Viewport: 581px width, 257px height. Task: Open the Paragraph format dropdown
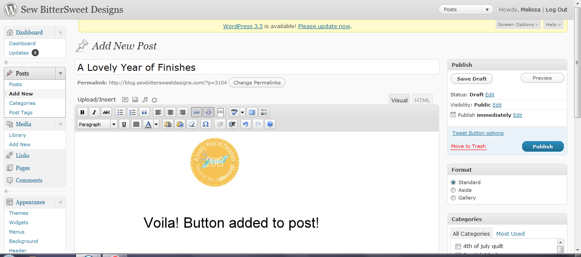97,124
